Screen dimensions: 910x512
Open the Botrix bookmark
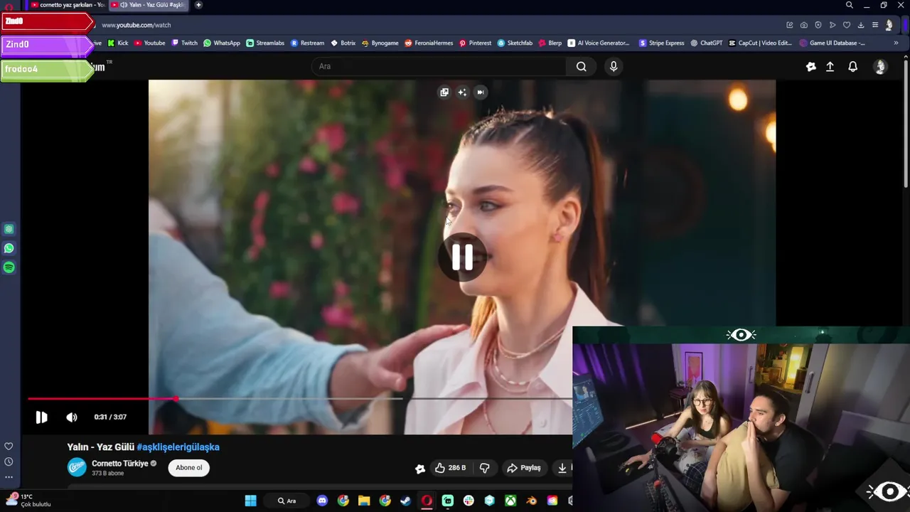(x=343, y=43)
